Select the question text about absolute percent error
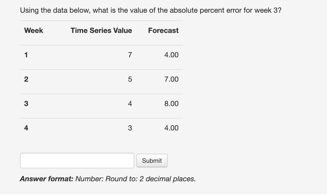327x195 pixels. [151, 10]
